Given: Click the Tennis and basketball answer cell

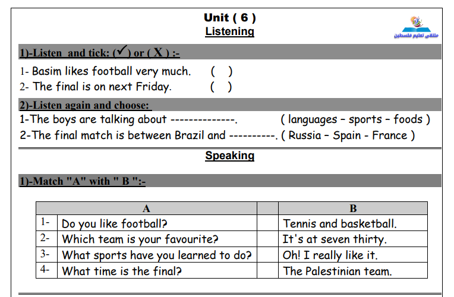Looking at the screenshot, I should click(x=352, y=223).
